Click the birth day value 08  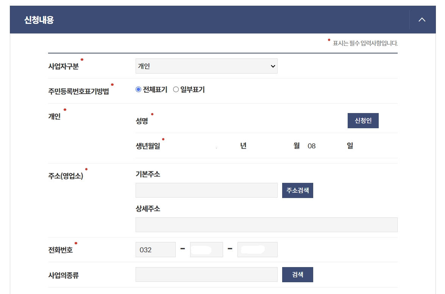pyautogui.click(x=312, y=146)
